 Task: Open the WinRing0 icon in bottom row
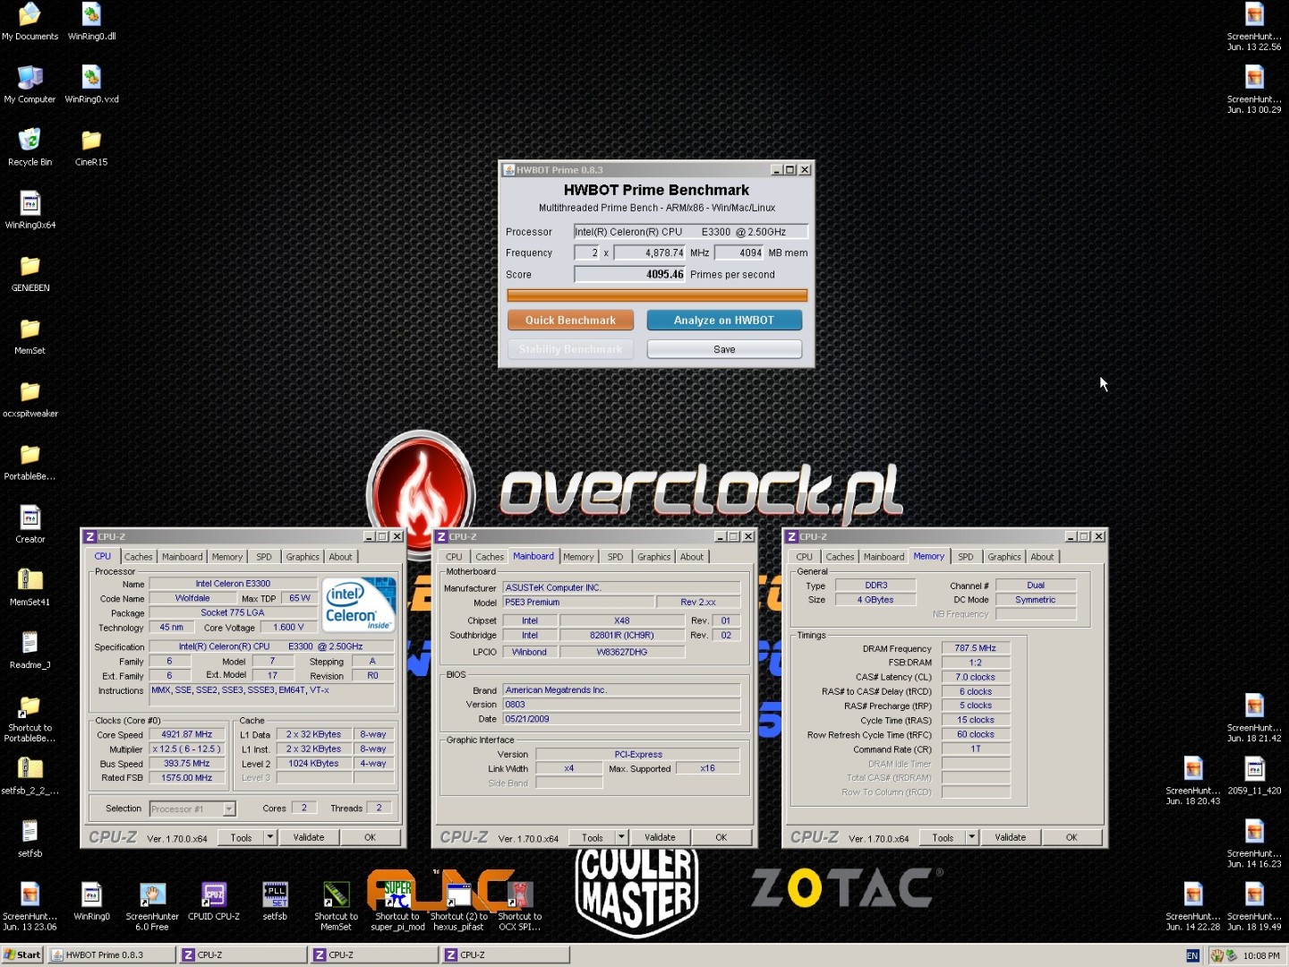pos(91,901)
